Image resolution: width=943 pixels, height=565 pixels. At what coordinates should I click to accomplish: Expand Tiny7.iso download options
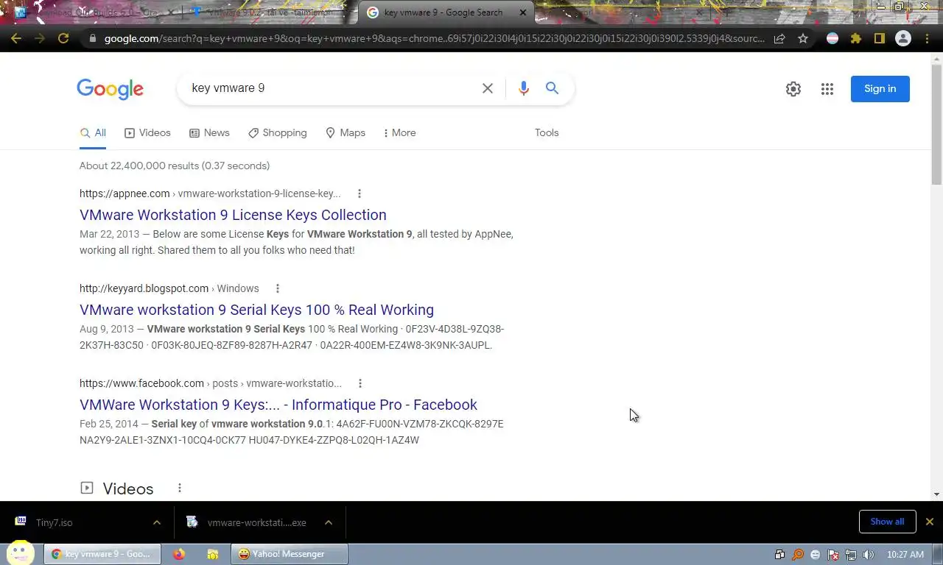tap(156, 522)
